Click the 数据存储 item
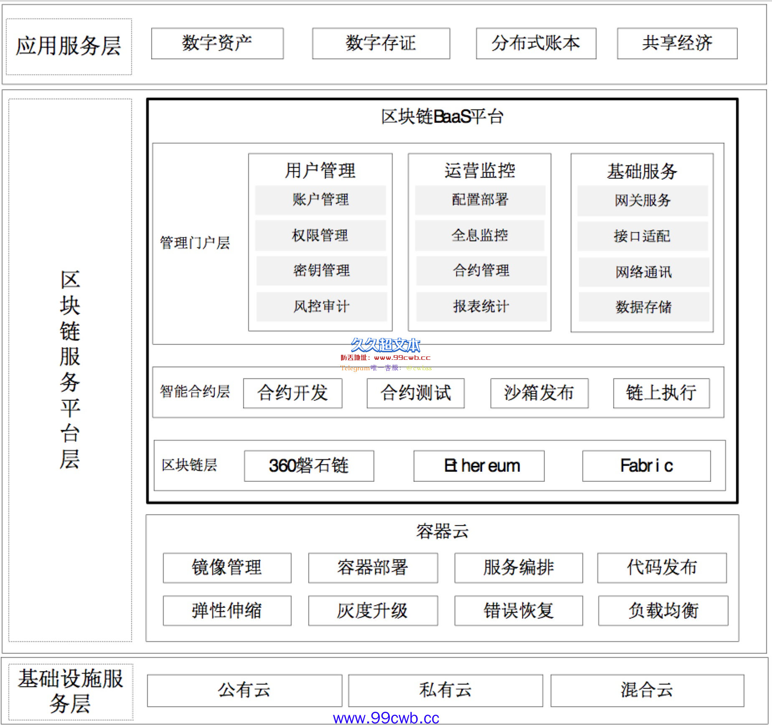The image size is (772, 728). tap(644, 307)
